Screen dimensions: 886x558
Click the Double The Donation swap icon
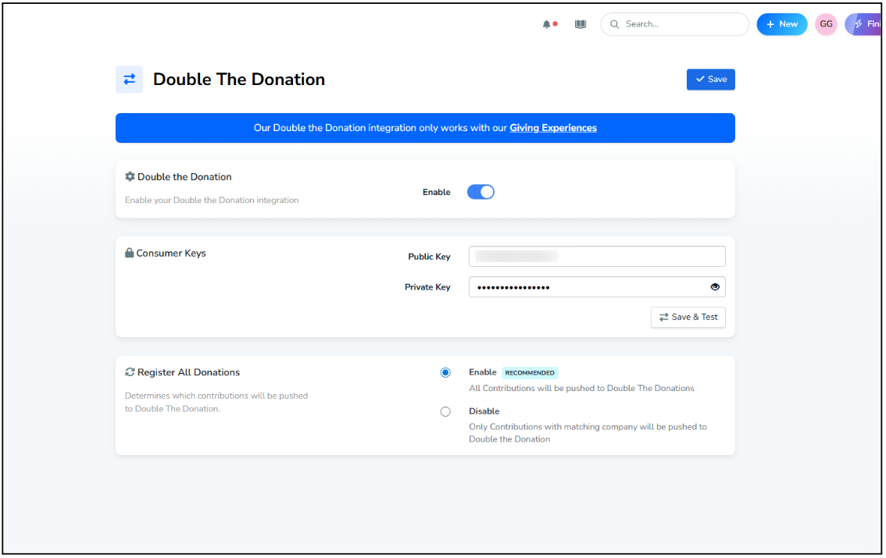(x=129, y=80)
